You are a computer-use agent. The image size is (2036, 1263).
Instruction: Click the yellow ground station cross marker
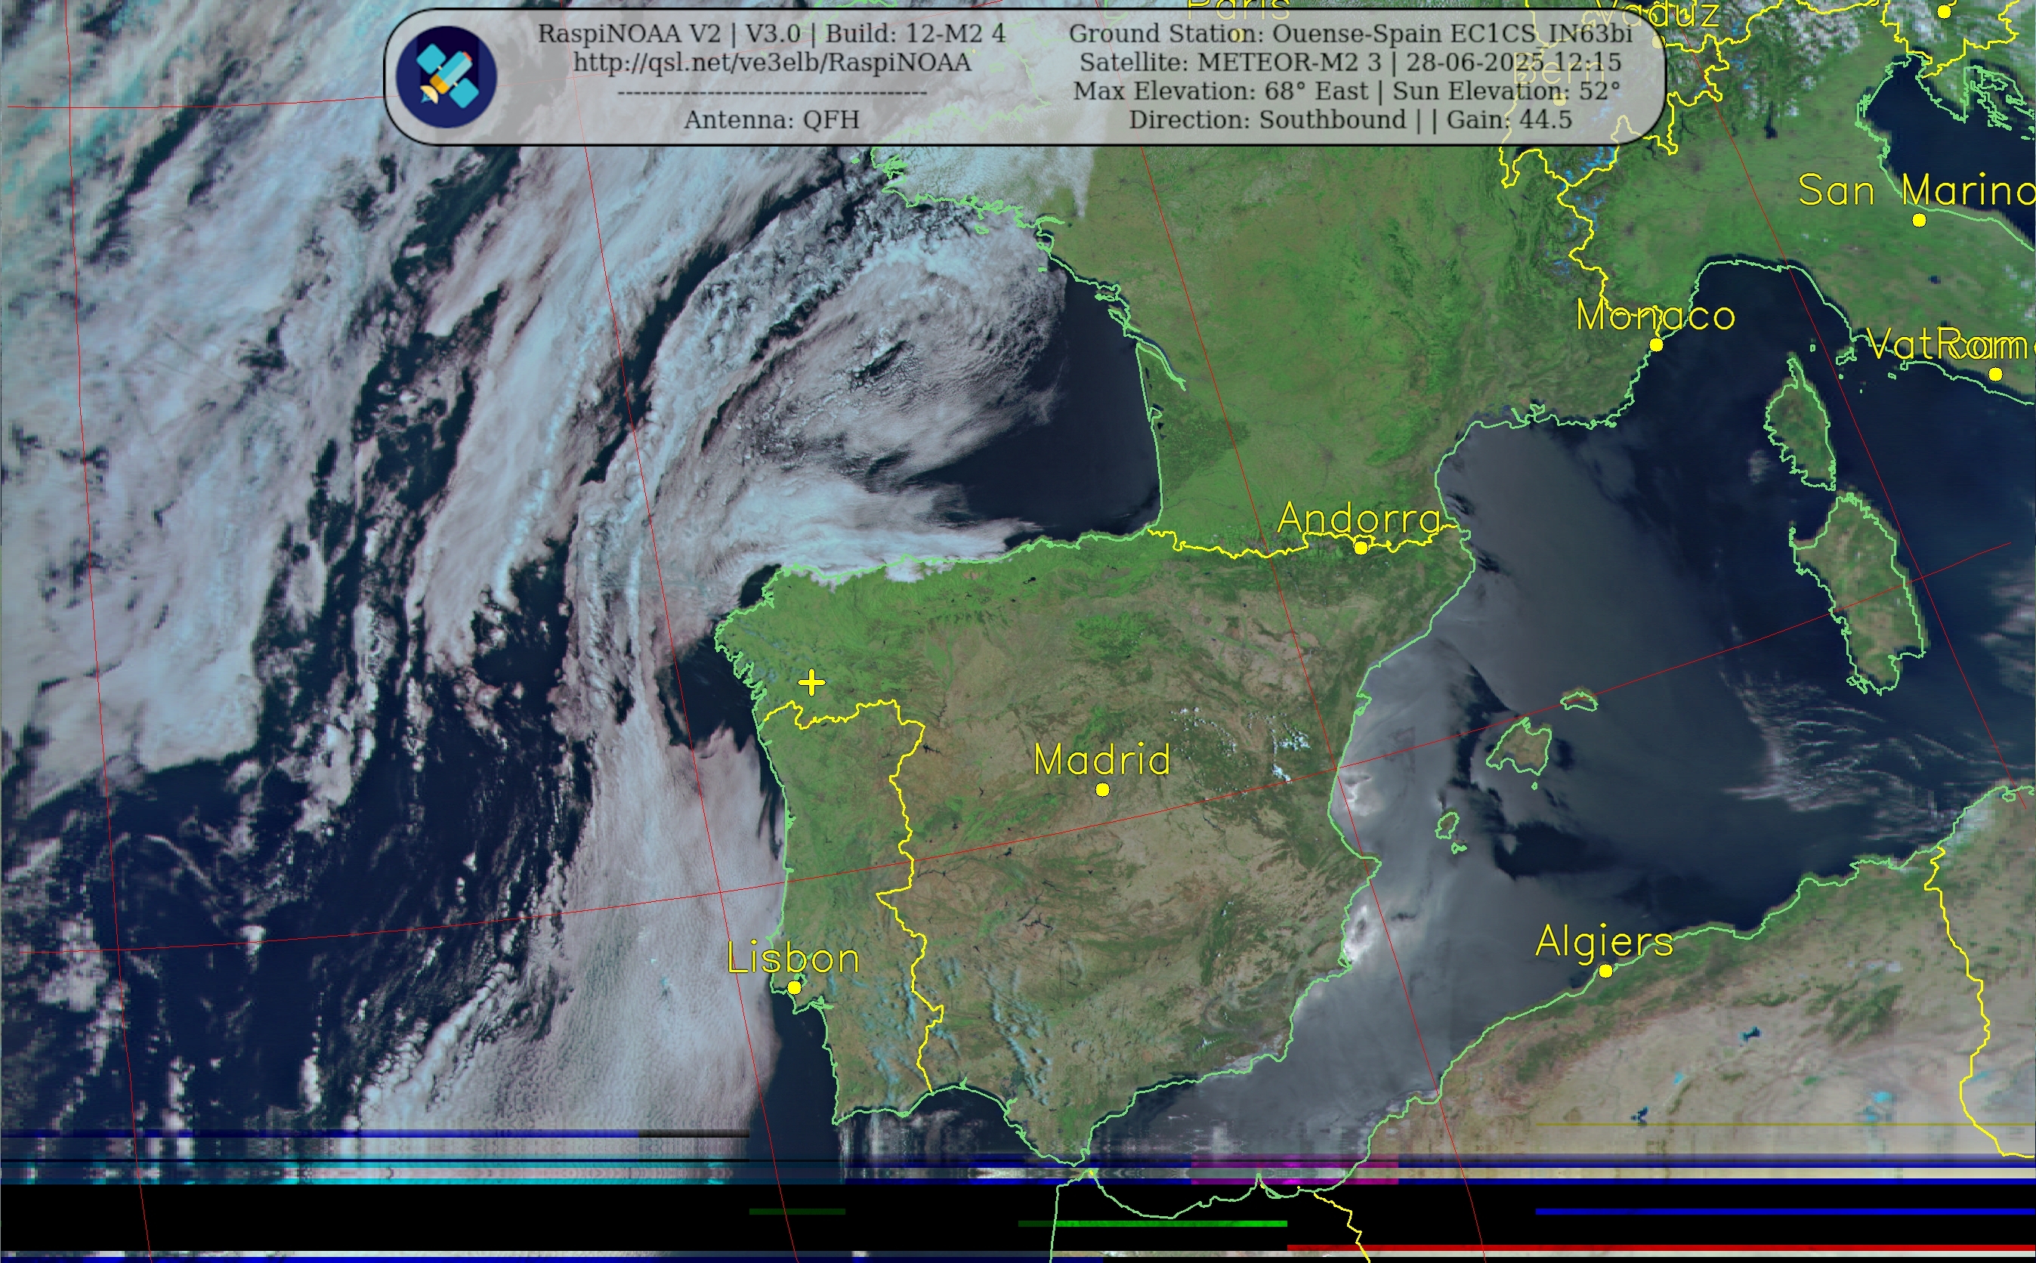(x=811, y=682)
